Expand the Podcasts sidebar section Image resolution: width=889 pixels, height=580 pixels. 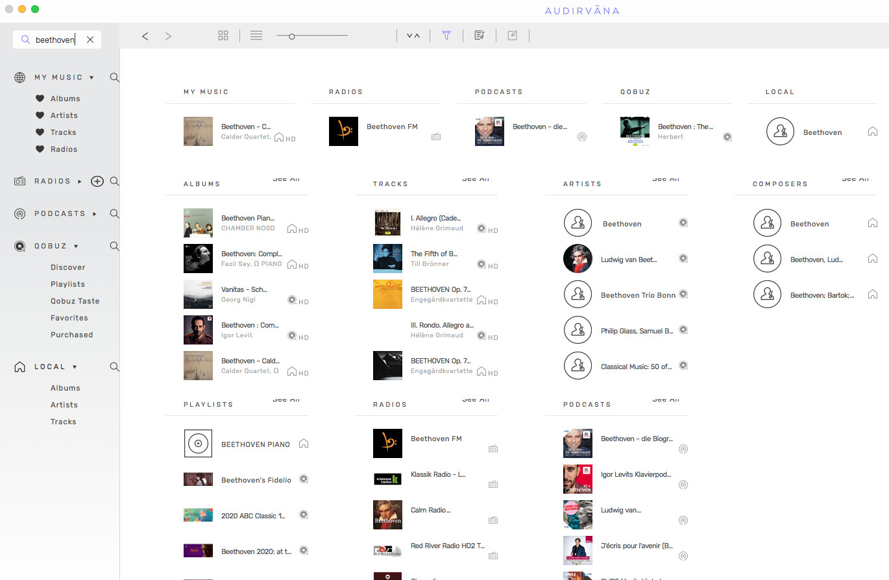pyautogui.click(x=95, y=214)
